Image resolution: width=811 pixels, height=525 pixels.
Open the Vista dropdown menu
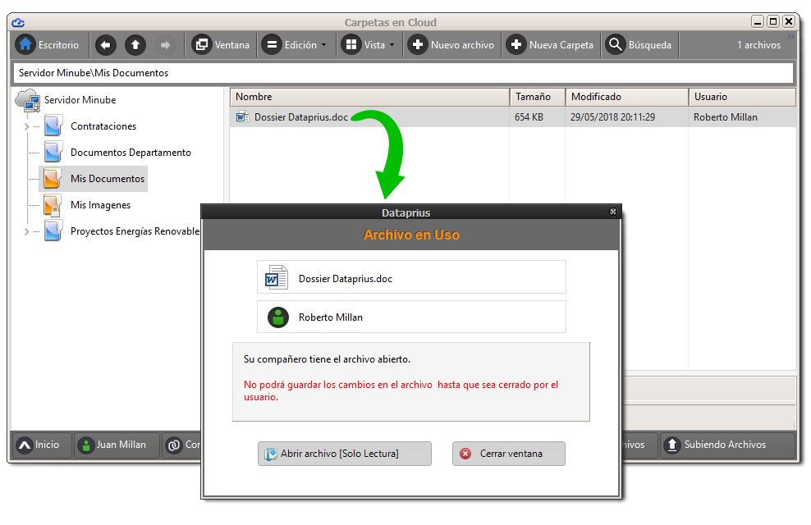tap(369, 45)
